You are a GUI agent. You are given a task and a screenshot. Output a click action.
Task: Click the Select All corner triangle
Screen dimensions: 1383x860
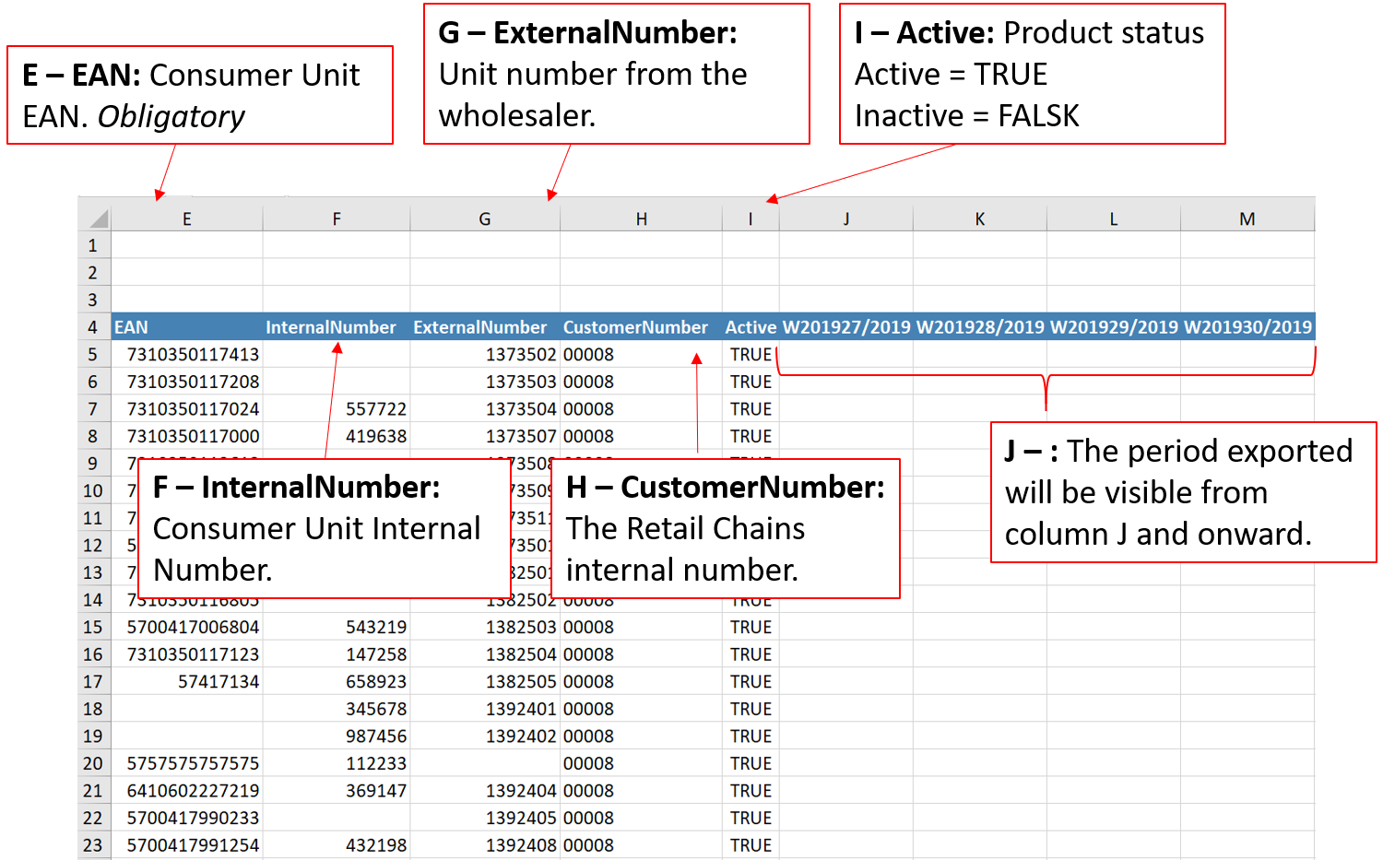point(99,218)
